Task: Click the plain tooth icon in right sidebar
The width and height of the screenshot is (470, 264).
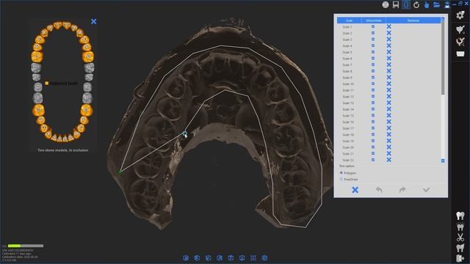Action: coord(460,216)
